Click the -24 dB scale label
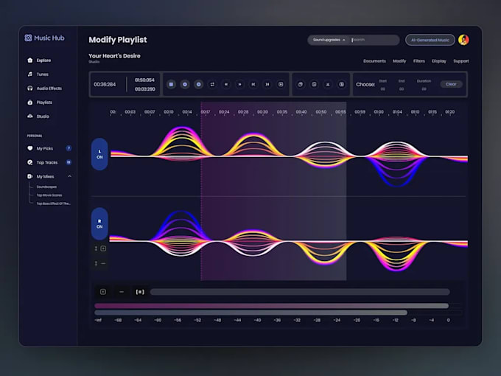Image resolution: width=501 pixels, height=376 pixels. [337, 320]
